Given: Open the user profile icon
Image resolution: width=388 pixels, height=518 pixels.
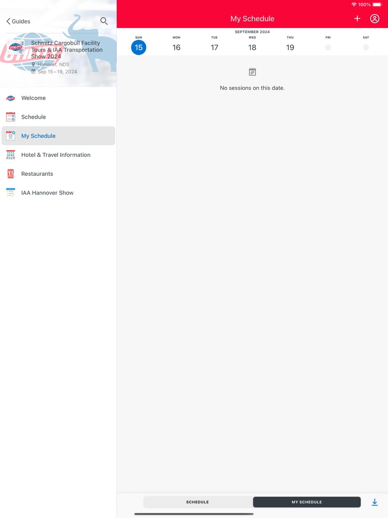Looking at the screenshot, I should click(375, 19).
